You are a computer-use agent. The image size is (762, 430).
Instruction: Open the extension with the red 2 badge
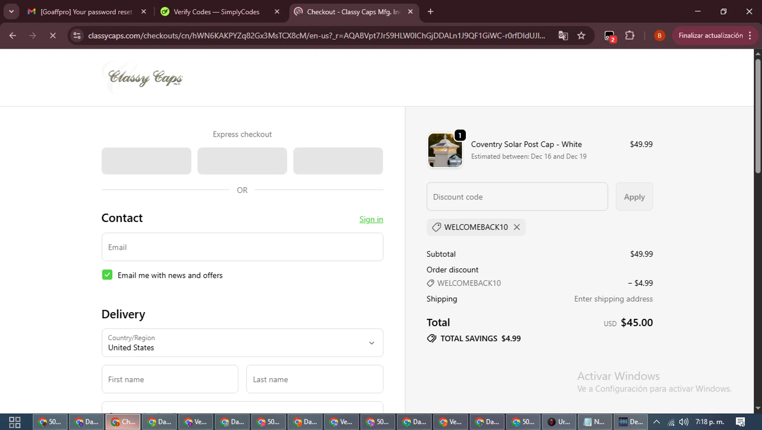click(x=610, y=36)
